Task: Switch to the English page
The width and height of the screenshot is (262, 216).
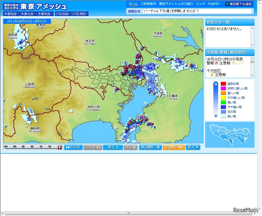Action: [213, 4]
